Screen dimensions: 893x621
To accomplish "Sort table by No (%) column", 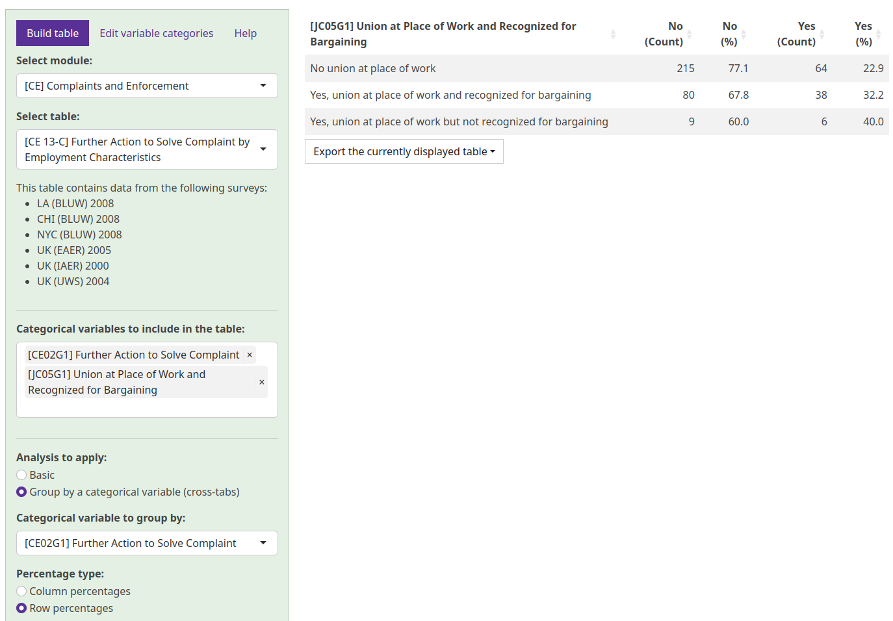I will click(x=731, y=34).
